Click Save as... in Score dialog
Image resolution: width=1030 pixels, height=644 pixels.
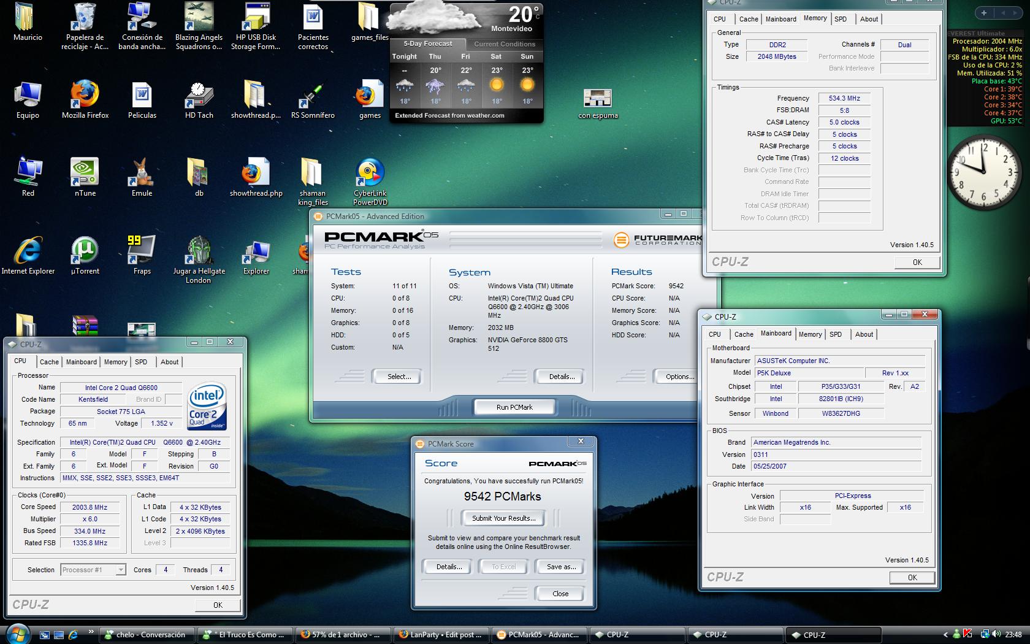tap(561, 567)
